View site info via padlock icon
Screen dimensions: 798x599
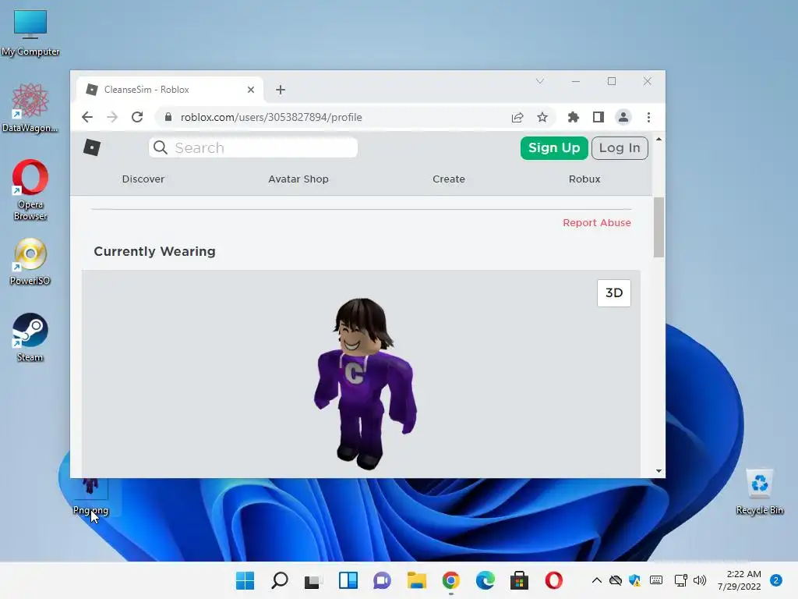[x=168, y=117]
